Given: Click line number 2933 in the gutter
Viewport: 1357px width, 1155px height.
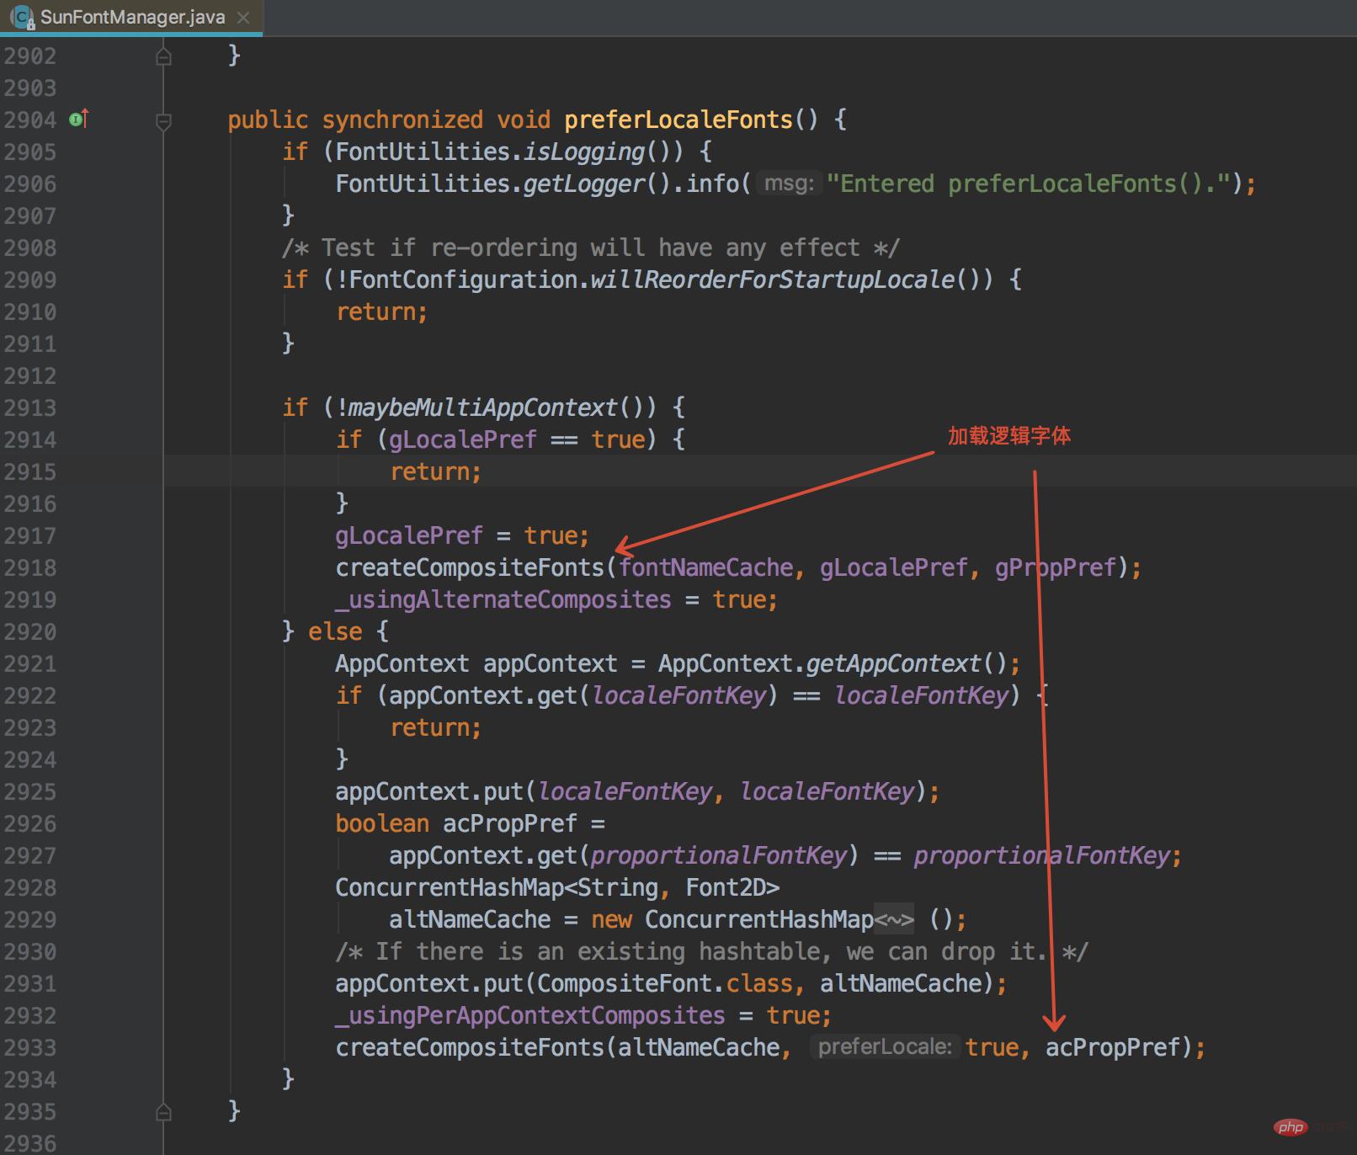Looking at the screenshot, I should (x=30, y=1047).
